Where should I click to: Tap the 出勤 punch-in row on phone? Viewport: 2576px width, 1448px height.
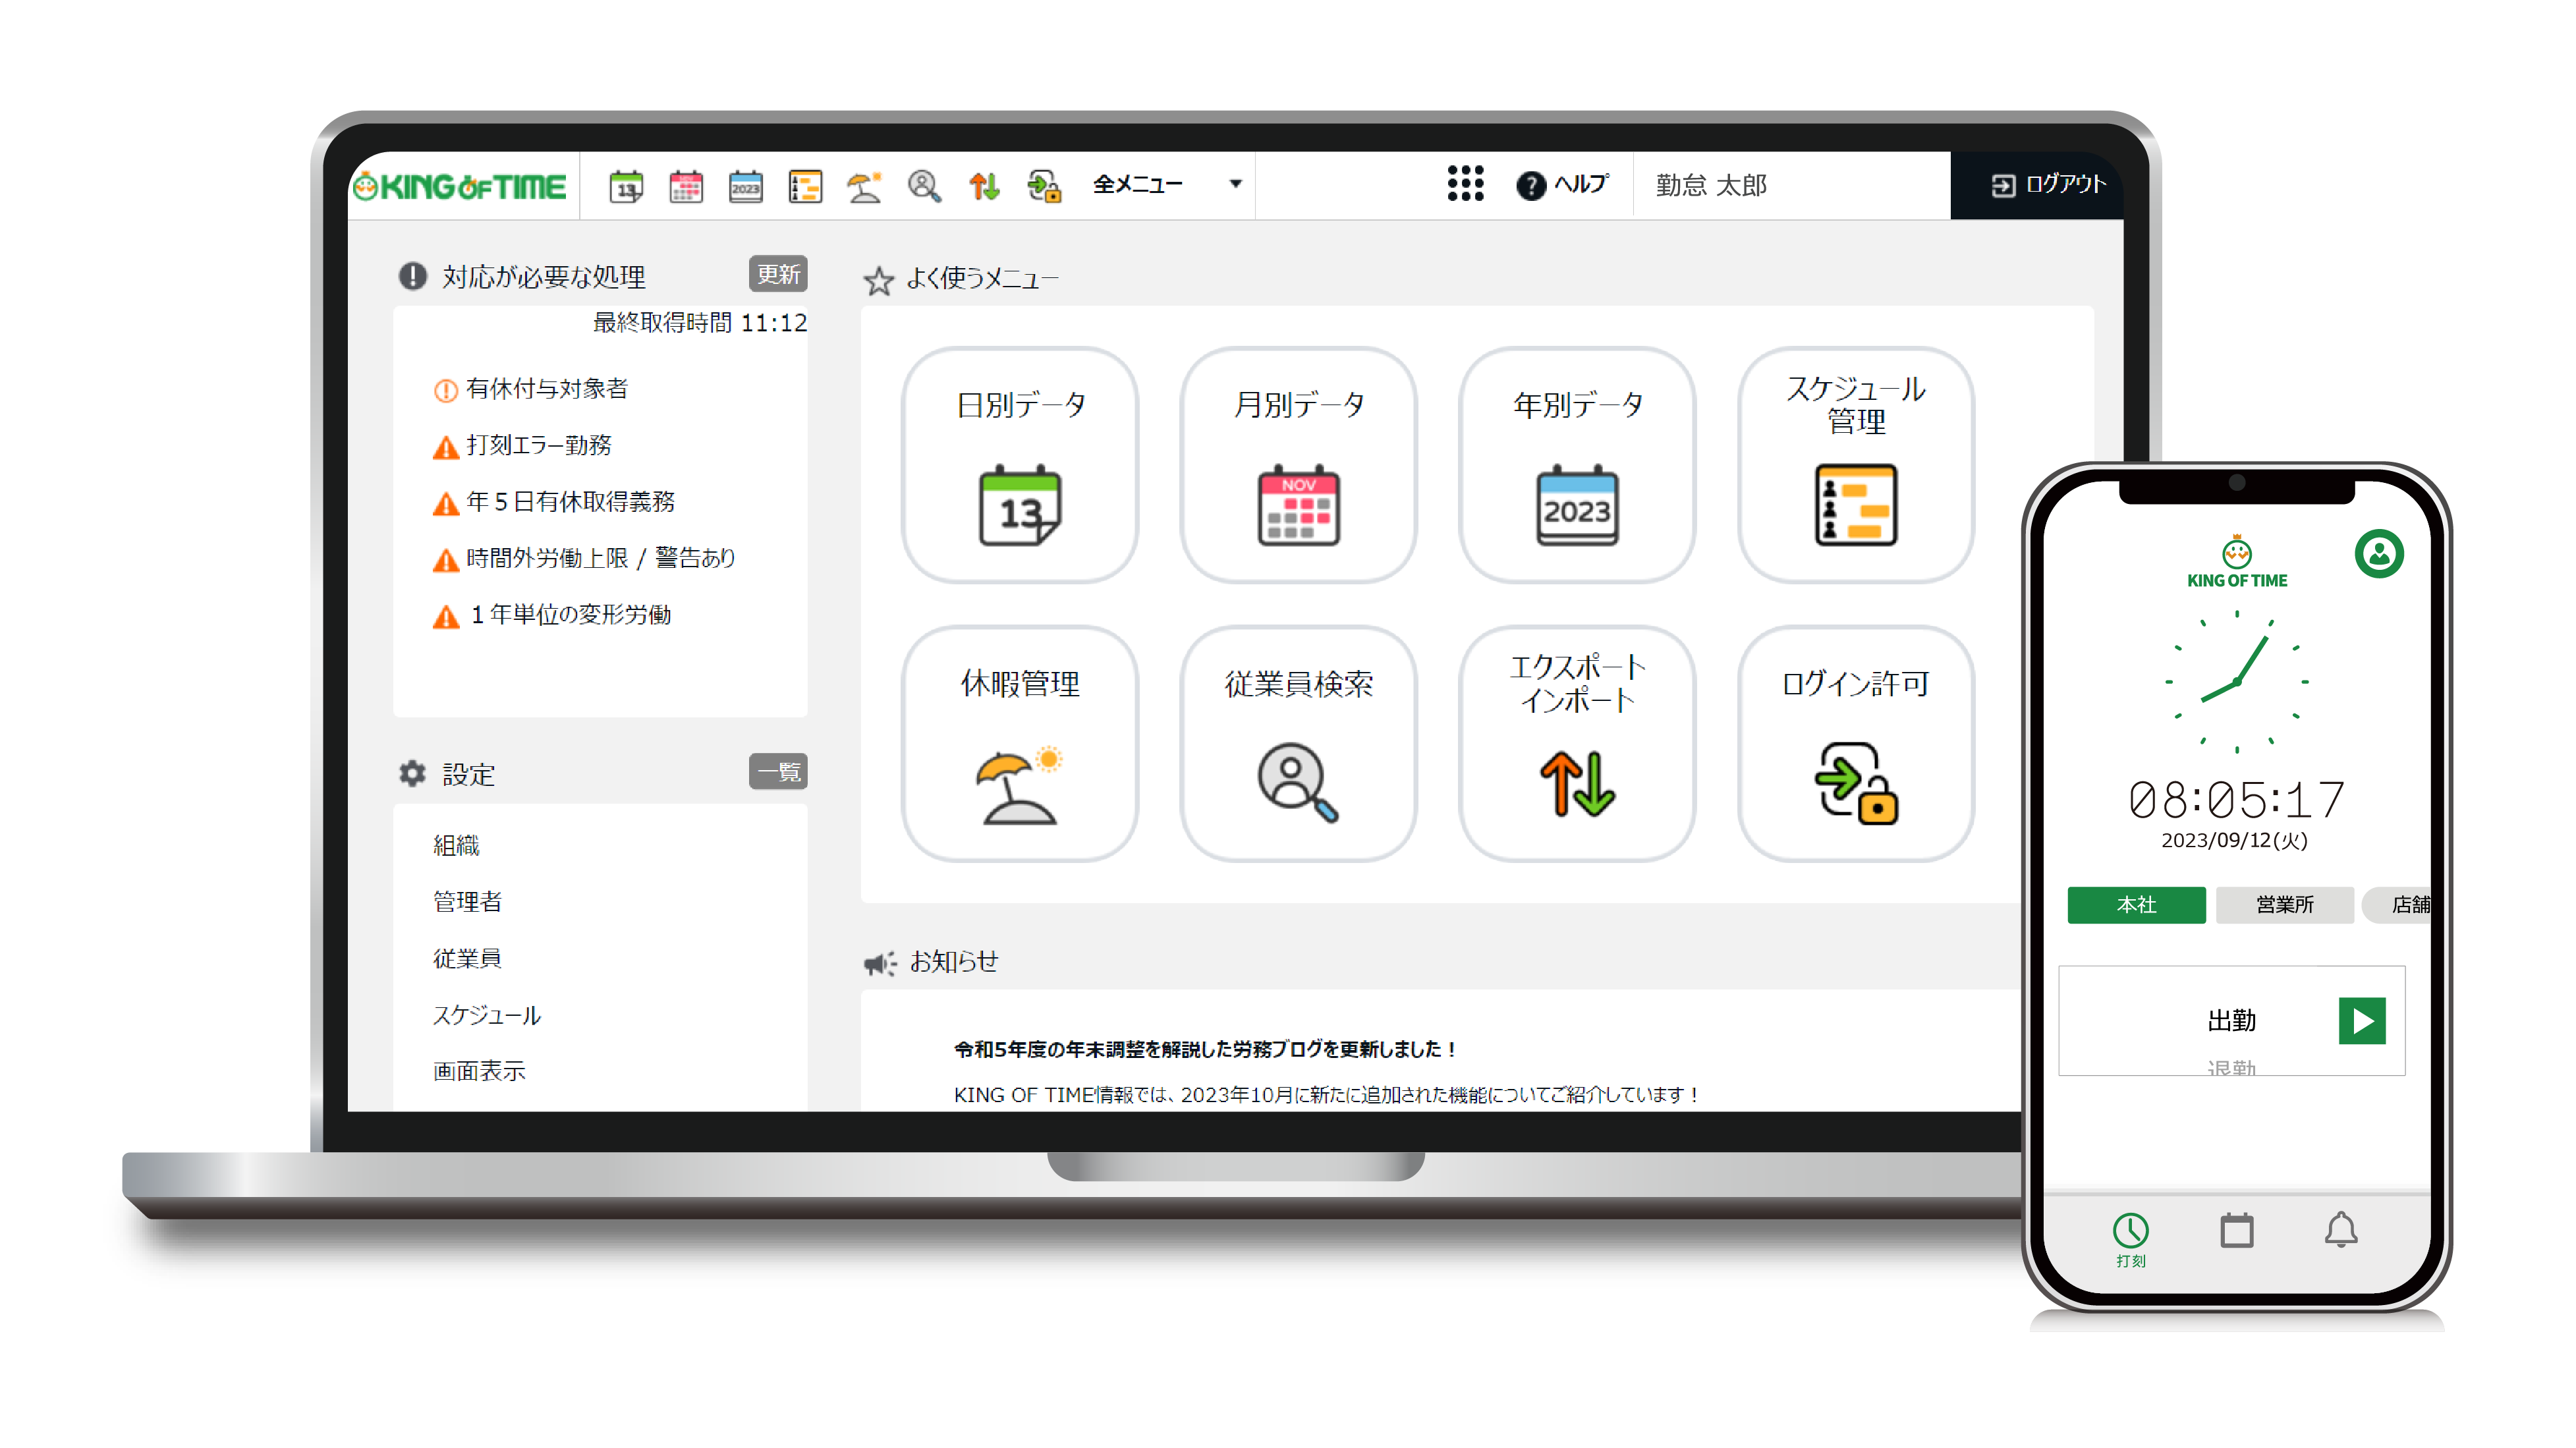2232,1021
